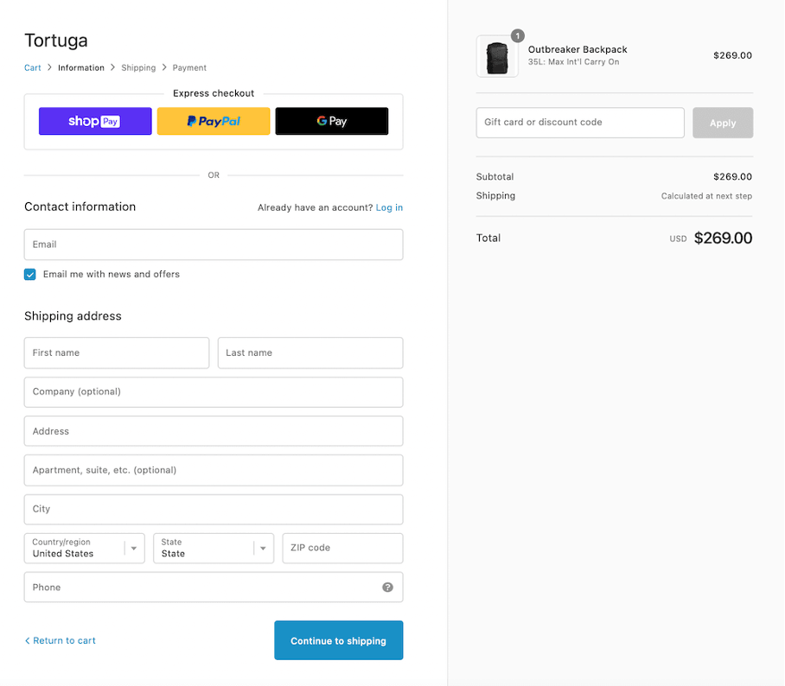Select the Payment breadcrumb step
Screen dimensions: 785x686
coord(189,67)
